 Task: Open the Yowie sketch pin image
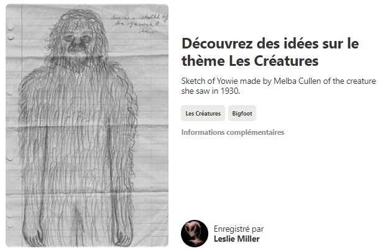pos(87,125)
